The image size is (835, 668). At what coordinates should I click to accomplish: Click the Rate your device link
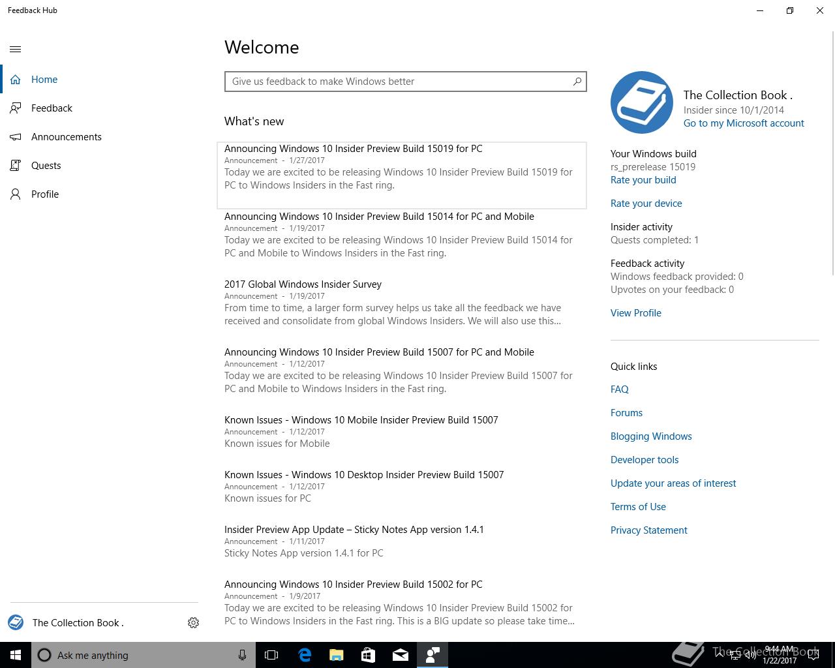[x=646, y=204]
